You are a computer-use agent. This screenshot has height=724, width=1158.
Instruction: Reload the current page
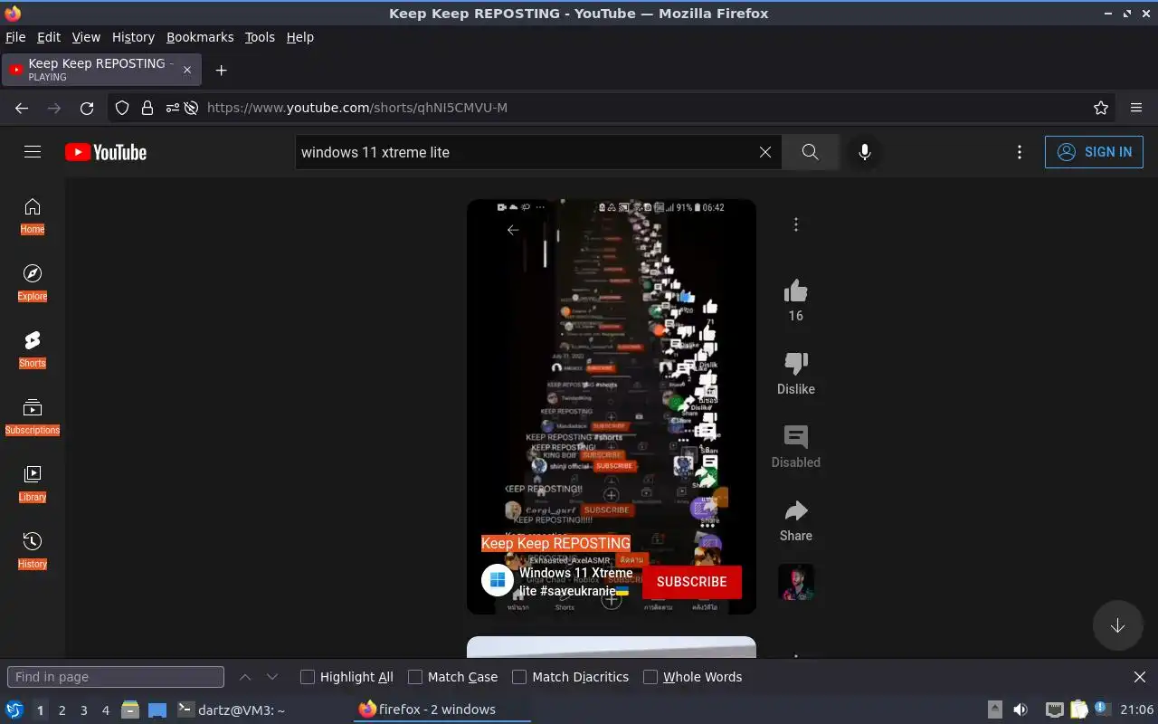87,108
